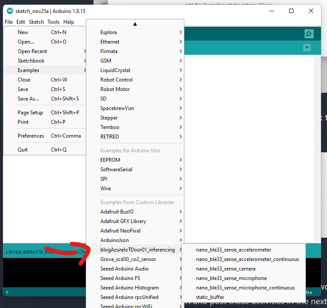Expand the SD examples submenu
Viewport: 327px width, 308px height.
pyautogui.click(x=135, y=99)
